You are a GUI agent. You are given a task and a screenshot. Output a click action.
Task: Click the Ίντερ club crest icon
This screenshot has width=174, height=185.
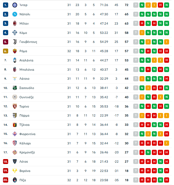point(15,5)
